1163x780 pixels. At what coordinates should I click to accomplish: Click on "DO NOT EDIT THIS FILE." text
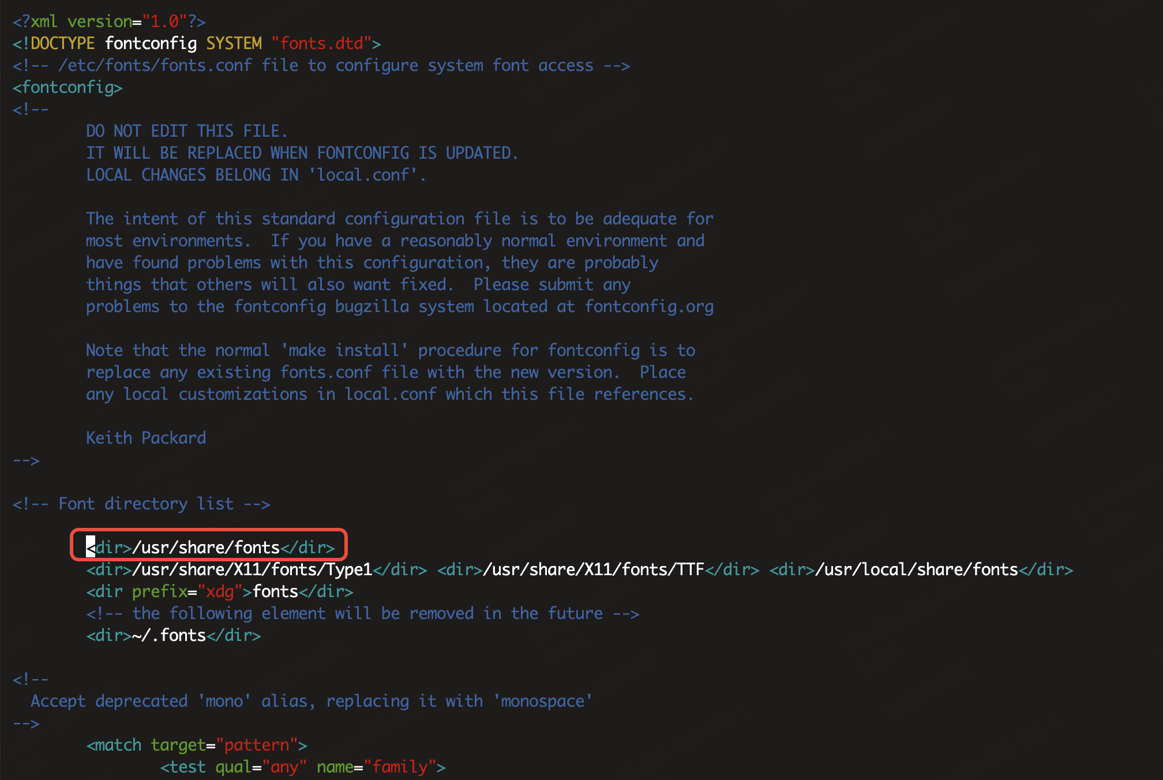point(186,131)
